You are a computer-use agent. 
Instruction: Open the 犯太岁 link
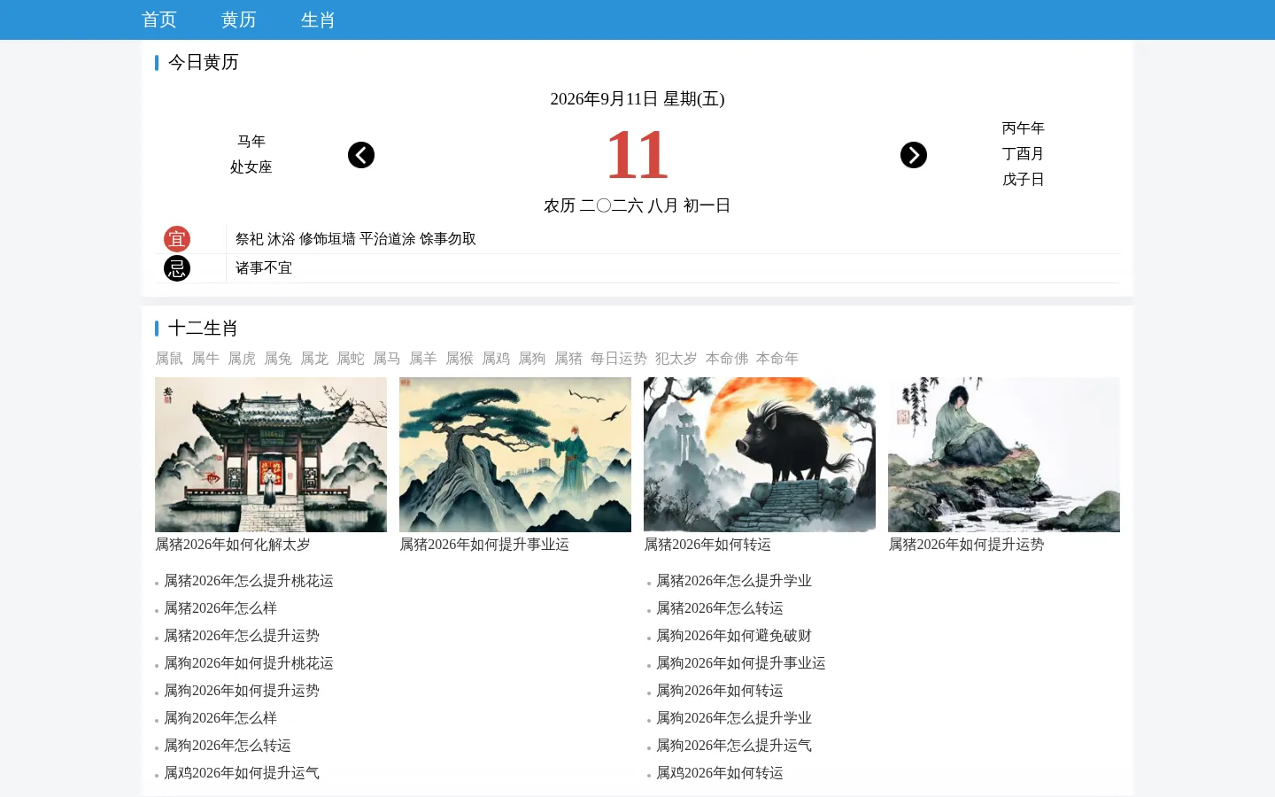[676, 359]
